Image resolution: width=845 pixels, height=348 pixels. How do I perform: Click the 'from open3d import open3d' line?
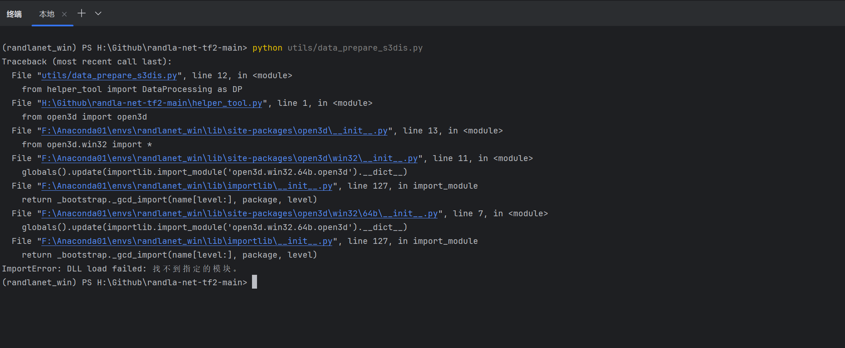click(84, 117)
